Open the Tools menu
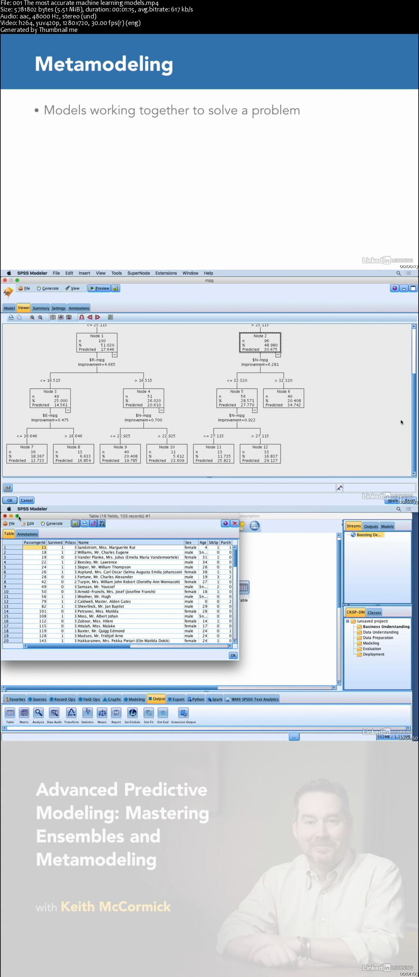419x977 pixels. (117, 273)
